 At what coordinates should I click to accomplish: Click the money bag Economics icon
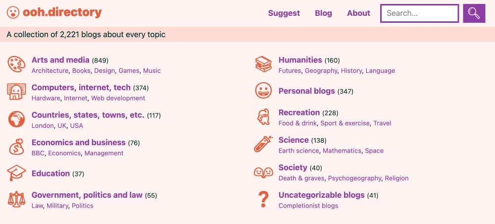click(16, 147)
